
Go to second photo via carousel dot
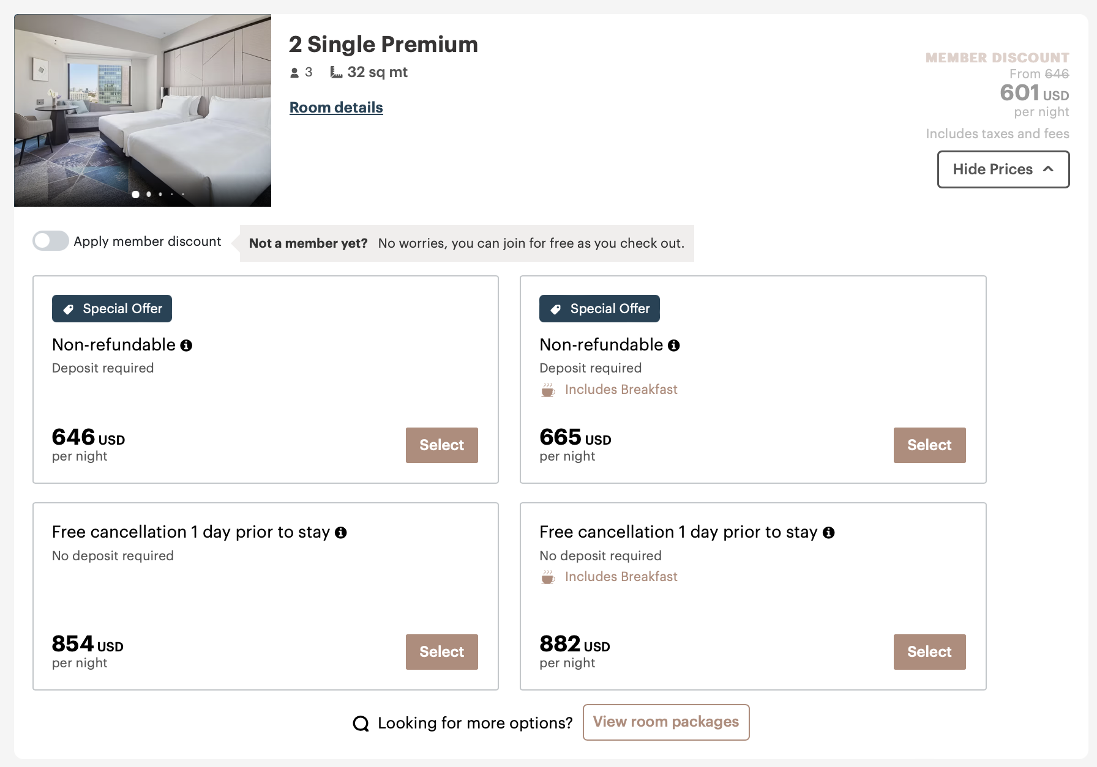tap(149, 195)
